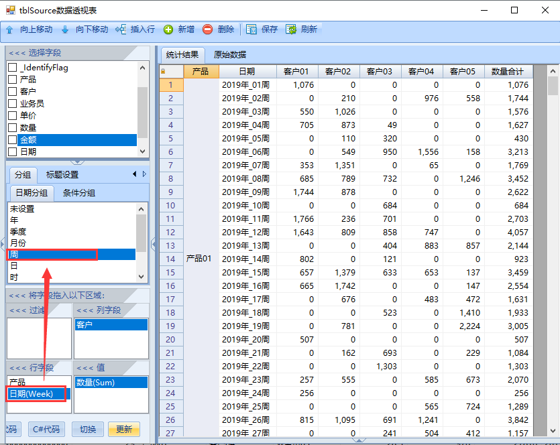Click the 产品 column header

coord(201,71)
